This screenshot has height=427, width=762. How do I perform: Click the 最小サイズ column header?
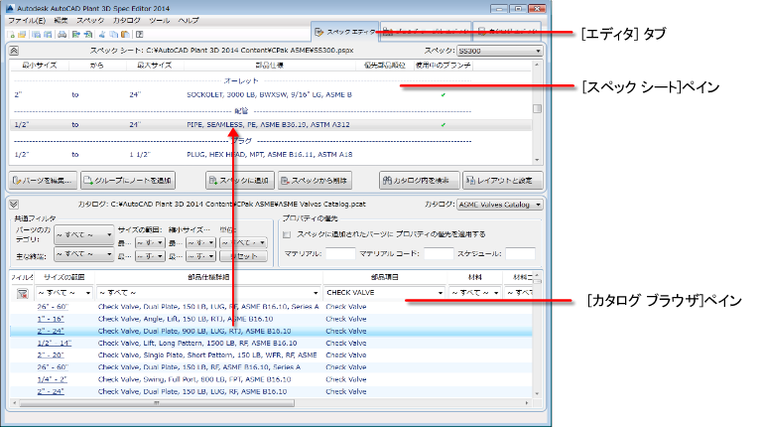pyautogui.click(x=40, y=66)
